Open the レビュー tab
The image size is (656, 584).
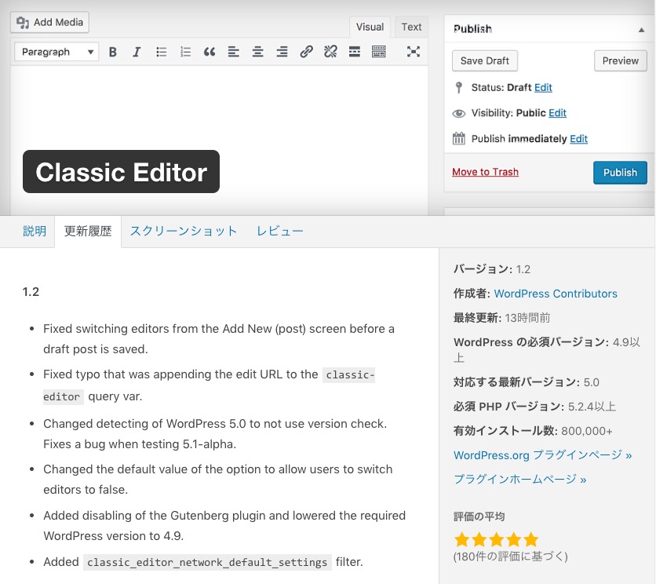pos(280,231)
